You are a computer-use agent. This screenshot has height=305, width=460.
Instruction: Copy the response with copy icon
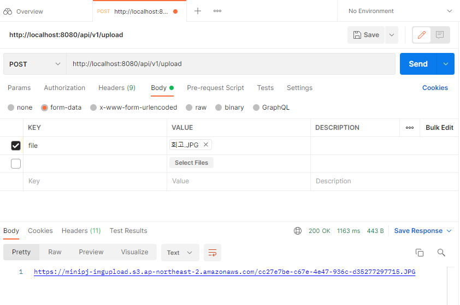pyautogui.click(x=420, y=253)
